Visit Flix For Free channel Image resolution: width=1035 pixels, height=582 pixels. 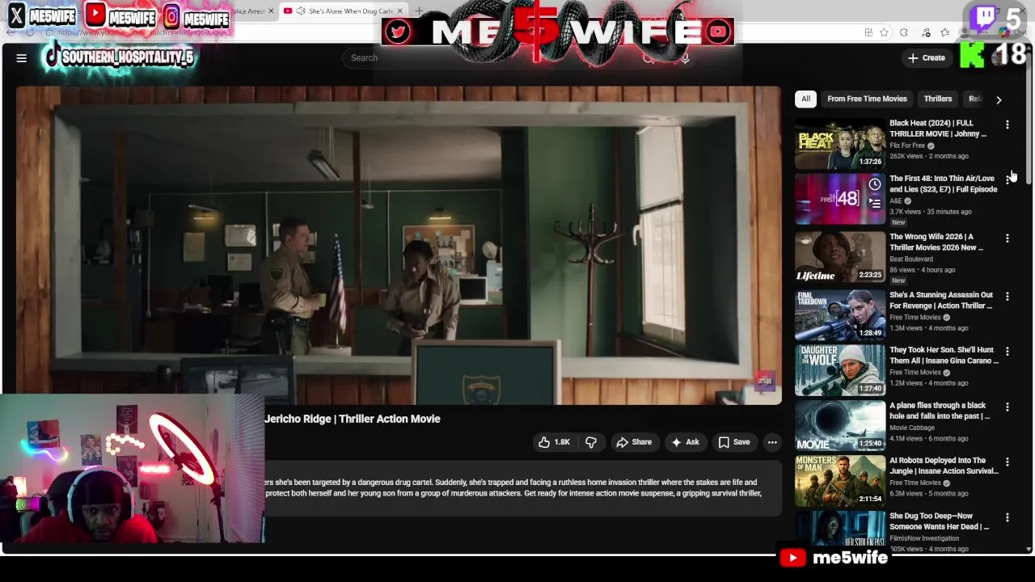click(x=907, y=145)
